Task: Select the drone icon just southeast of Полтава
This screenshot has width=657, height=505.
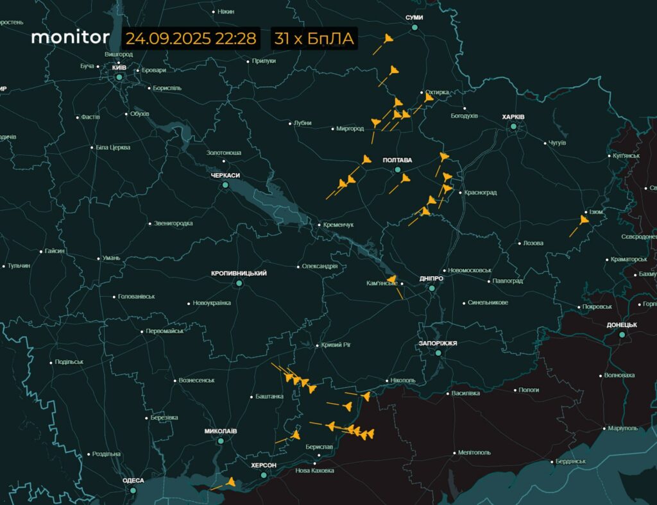Action: tap(405, 179)
